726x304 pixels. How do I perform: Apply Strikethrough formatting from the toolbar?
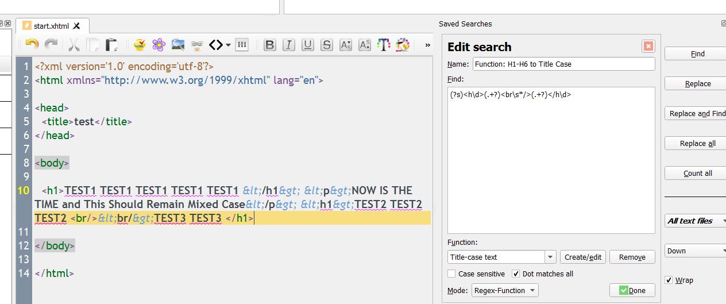(327, 45)
